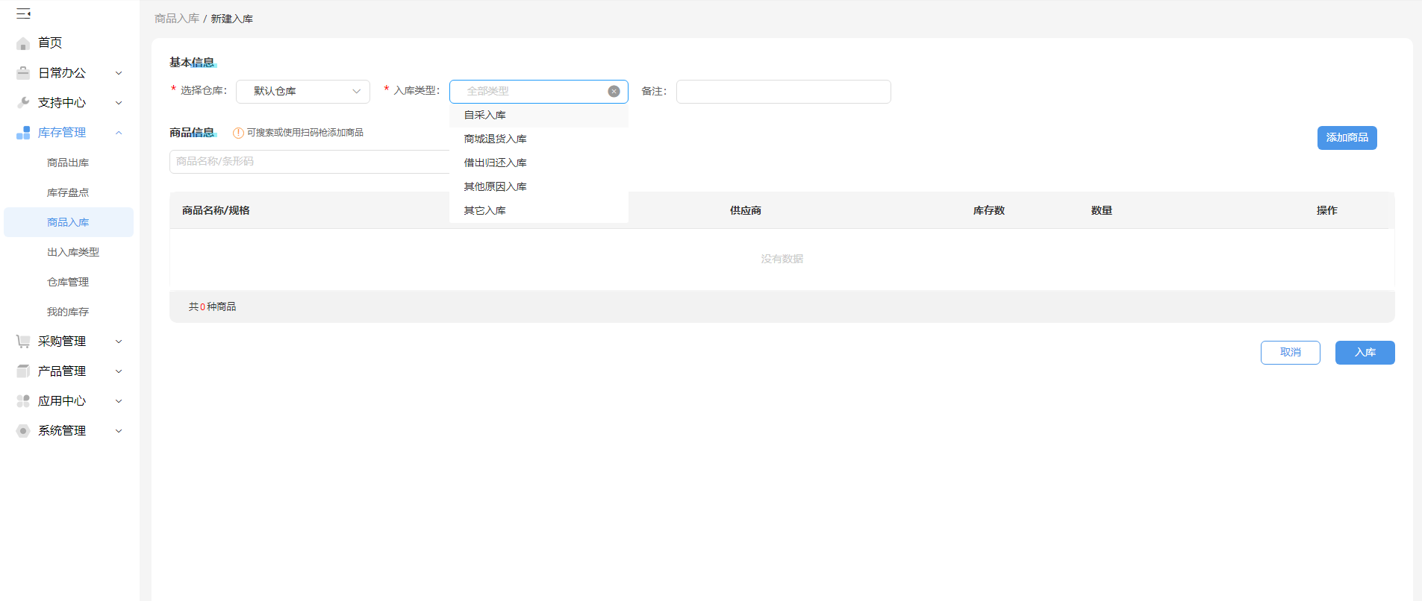Viewport: 1422px width, 601px height.
Task: Open the 选择仓库 dropdown showing 默认仓库
Action: pyautogui.click(x=303, y=91)
